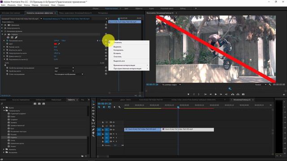
Task: Open program monitor zoom level dropdown
Action: [171, 85]
